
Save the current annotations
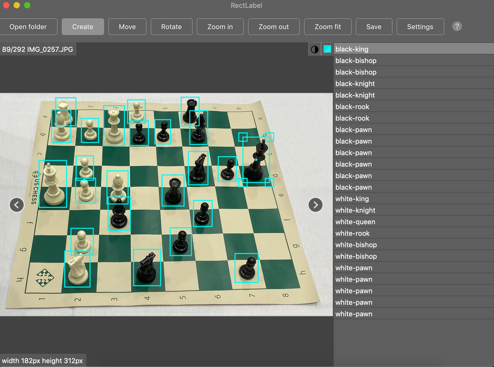(374, 26)
